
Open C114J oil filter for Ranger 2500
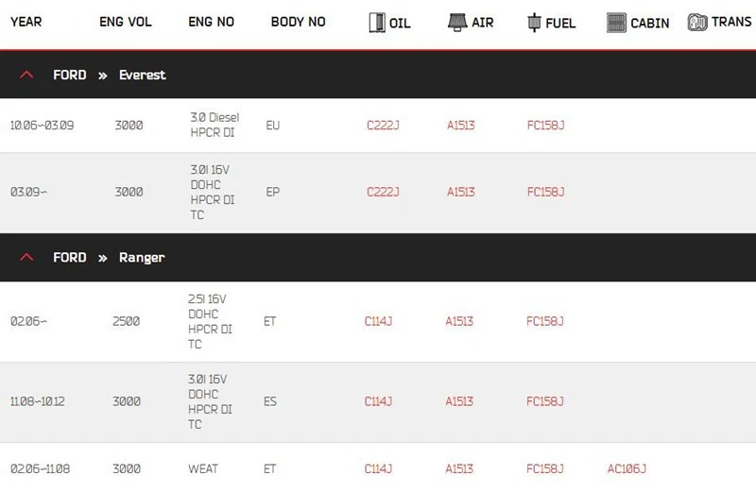pyautogui.click(x=378, y=321)
